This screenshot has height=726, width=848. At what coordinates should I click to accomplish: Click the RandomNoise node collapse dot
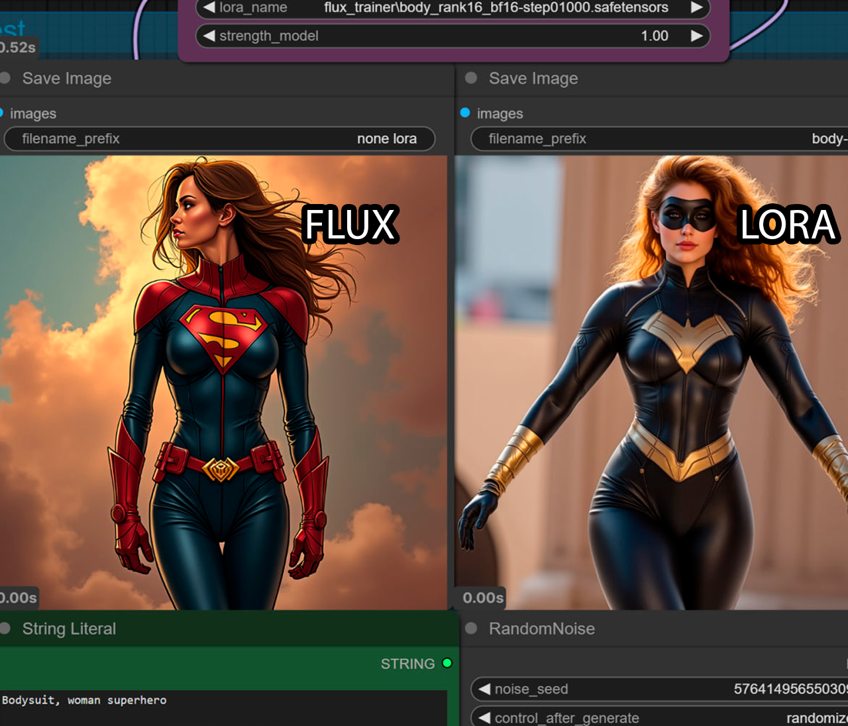pos(471,629)
